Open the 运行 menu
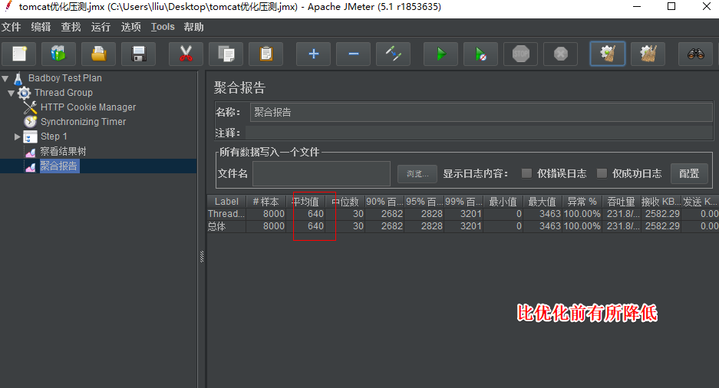 pyautogui.click(x=101, y=27)
